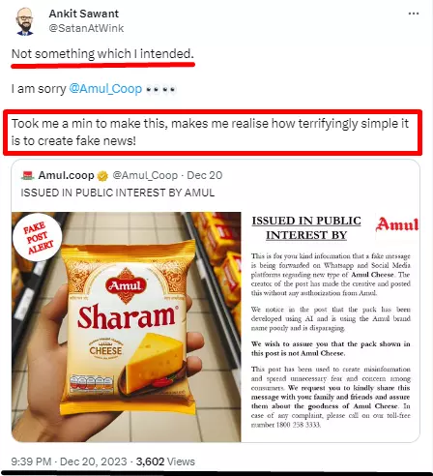Viewport: 433px width, 476px height.
Task: Open the Sharam cheese pack image
Action: point(127,327)
